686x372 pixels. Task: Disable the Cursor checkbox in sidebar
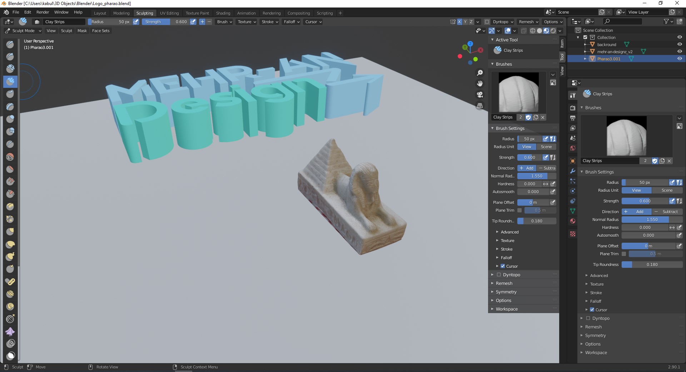click(503, 266)
